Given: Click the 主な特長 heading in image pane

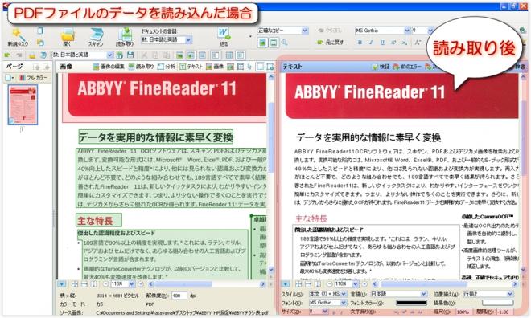Looking at the screenshot, I should pos(95,221).
